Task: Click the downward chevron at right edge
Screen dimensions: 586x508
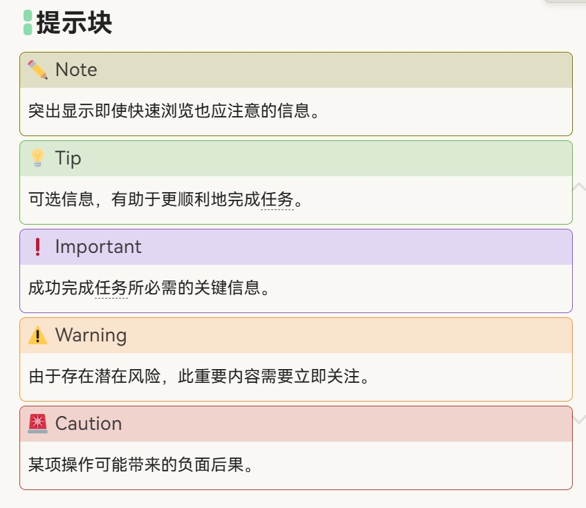Action: (579, 420)
